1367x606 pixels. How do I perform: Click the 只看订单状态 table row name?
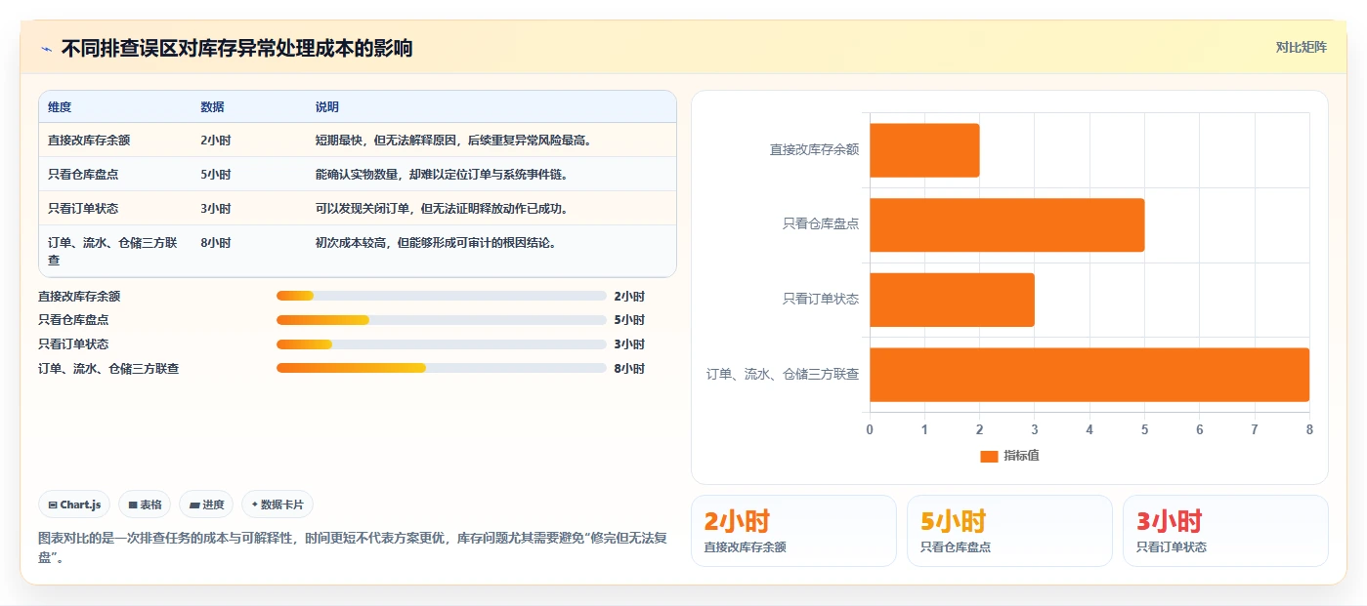click(83, 209)
